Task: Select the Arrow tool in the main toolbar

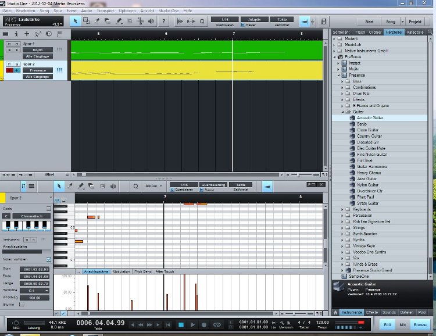Action: click(x=75, y=21)
